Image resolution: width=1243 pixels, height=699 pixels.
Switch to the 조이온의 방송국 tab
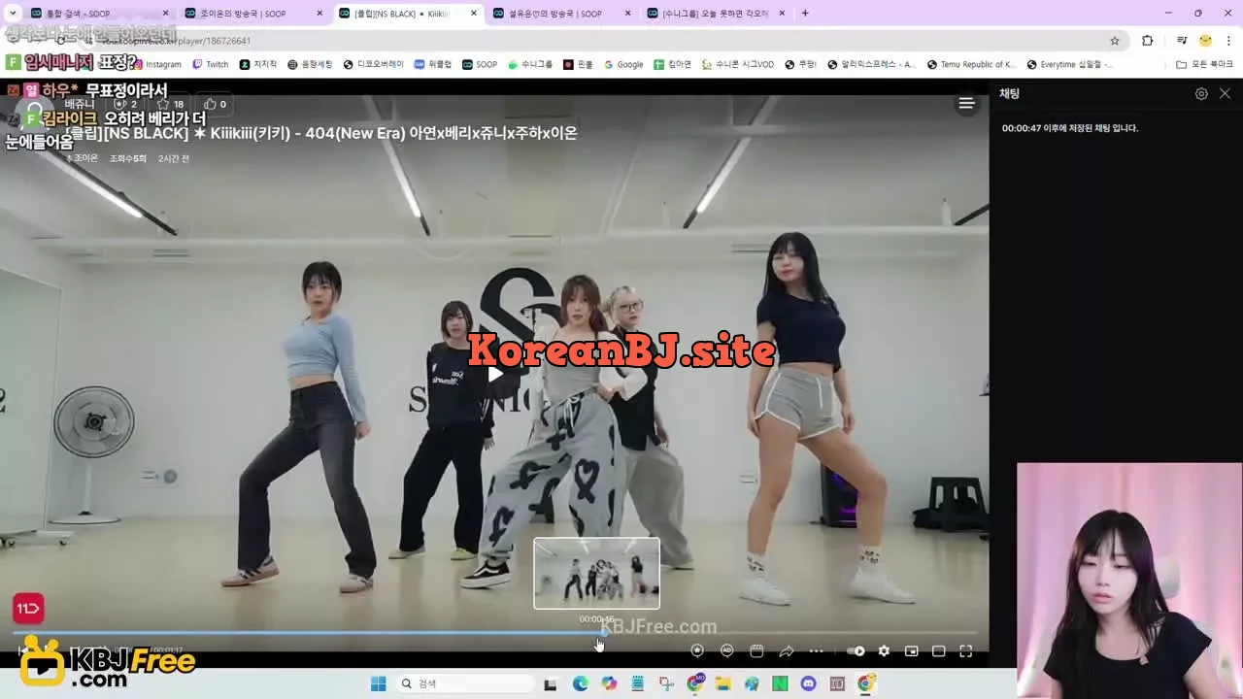click(252, 14)
